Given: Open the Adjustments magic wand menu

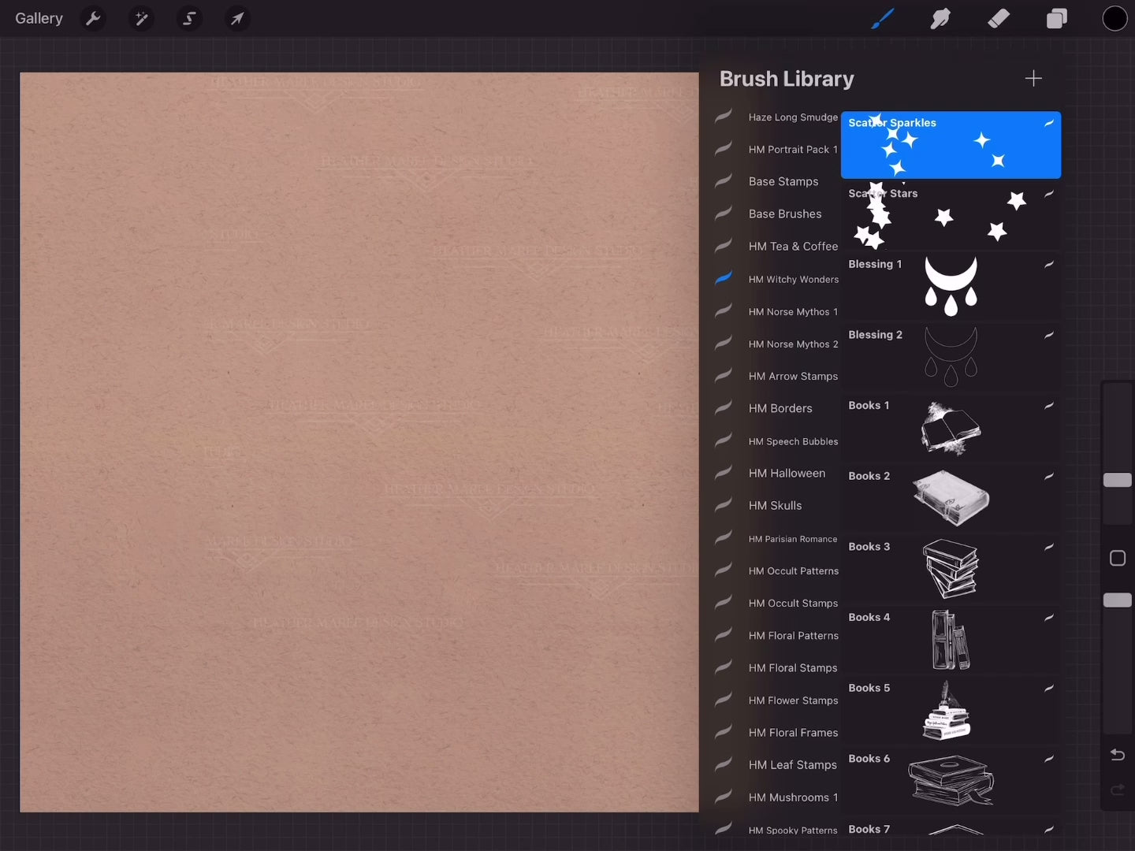Looking at the screenshot, I should pyautogui.click(x=141, y=18).
